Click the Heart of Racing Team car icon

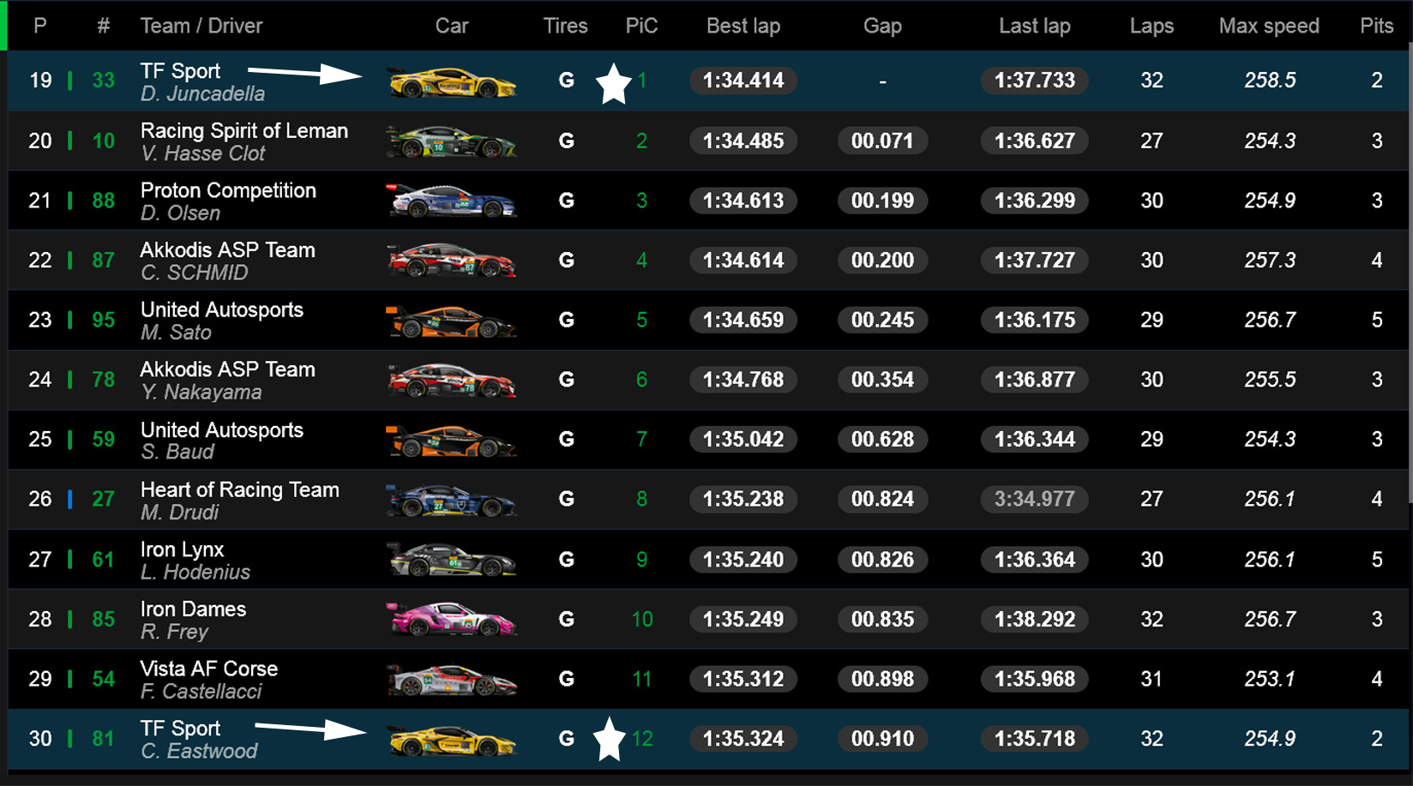[x=452, y=500]
